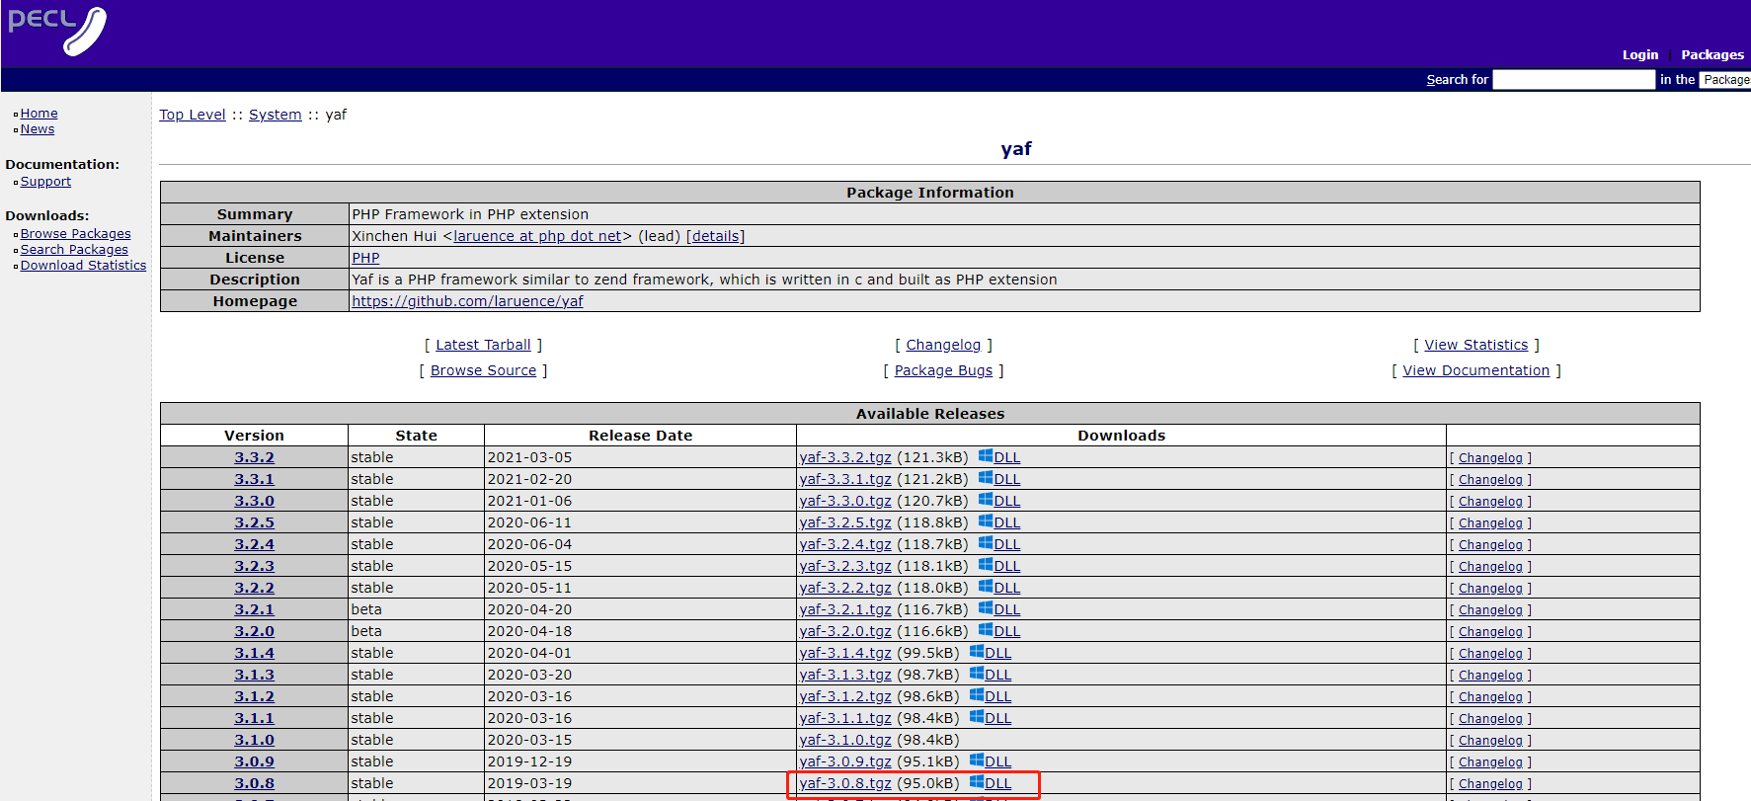This screenshot has width=1751, height=801.
Task: Open version 3.3.2 release page
Action: tap(254, 457)
